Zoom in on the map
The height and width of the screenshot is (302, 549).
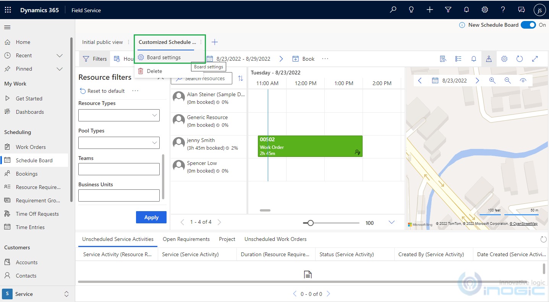(492, 81)
